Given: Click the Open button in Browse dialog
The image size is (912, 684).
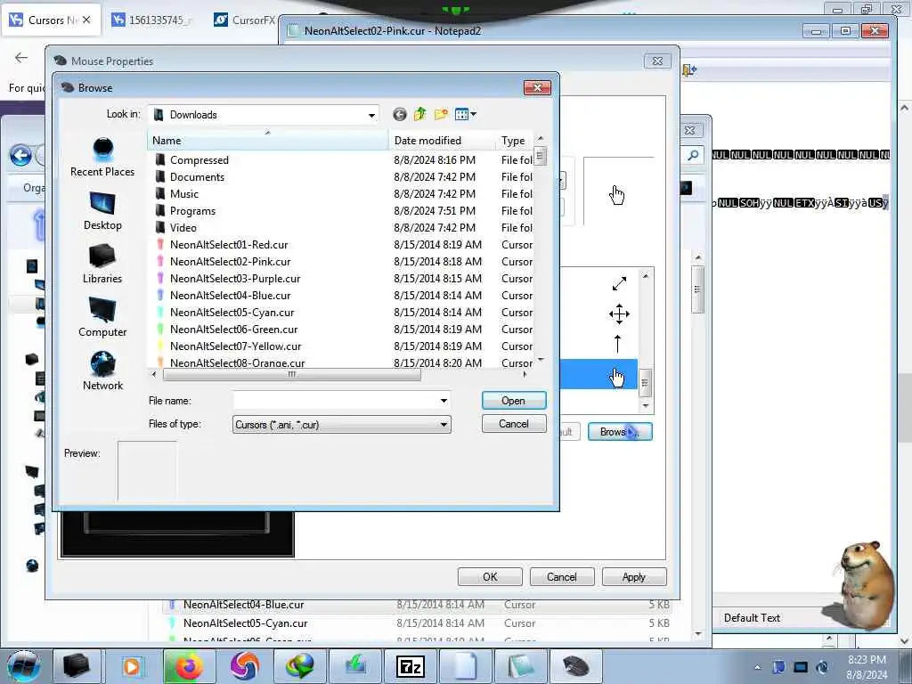Looking at the screenshot, I should tap(514, 400).
